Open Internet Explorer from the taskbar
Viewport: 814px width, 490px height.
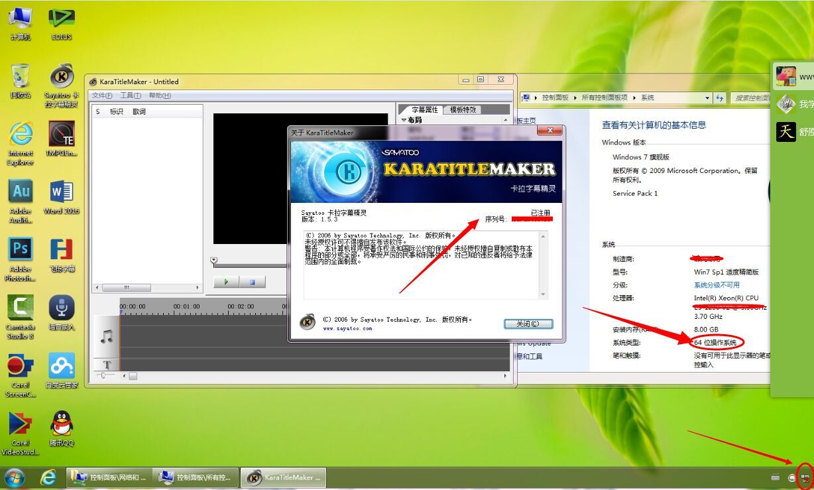(48, 477)
